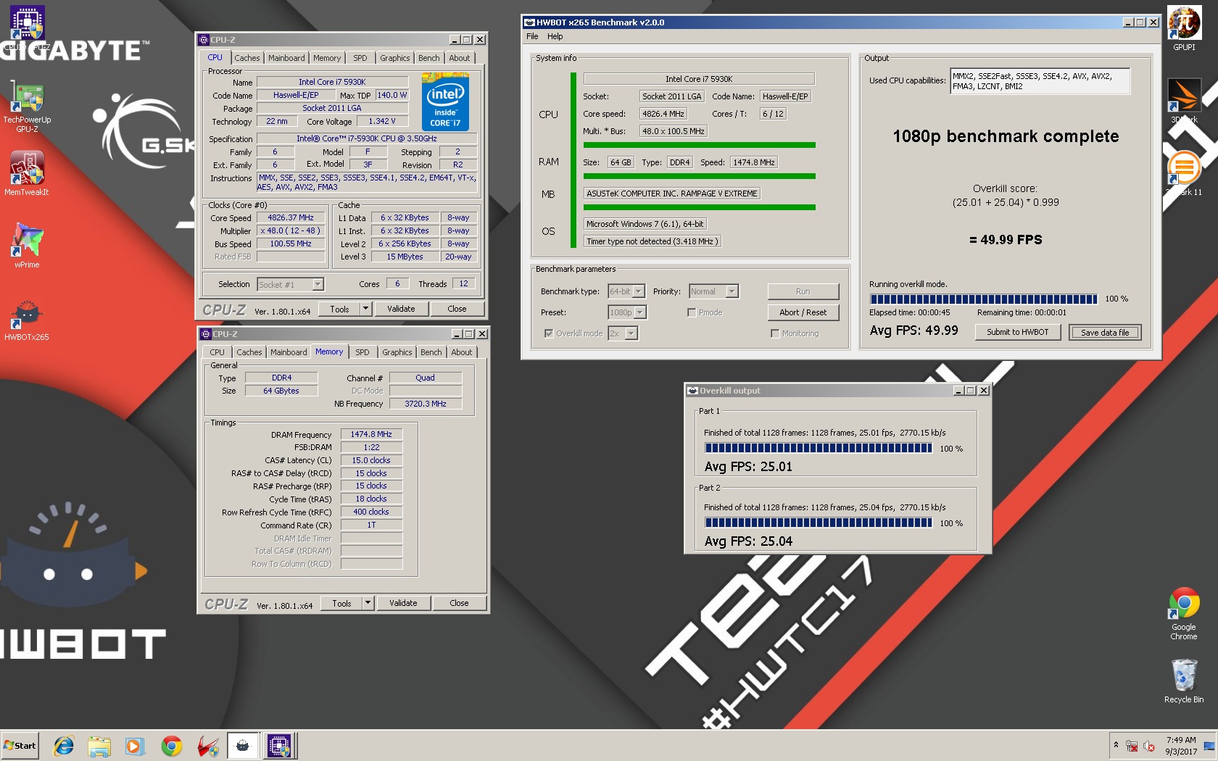Expand Tools dropdown arrow in bottom CPU-Z

[x=368, y=603]
